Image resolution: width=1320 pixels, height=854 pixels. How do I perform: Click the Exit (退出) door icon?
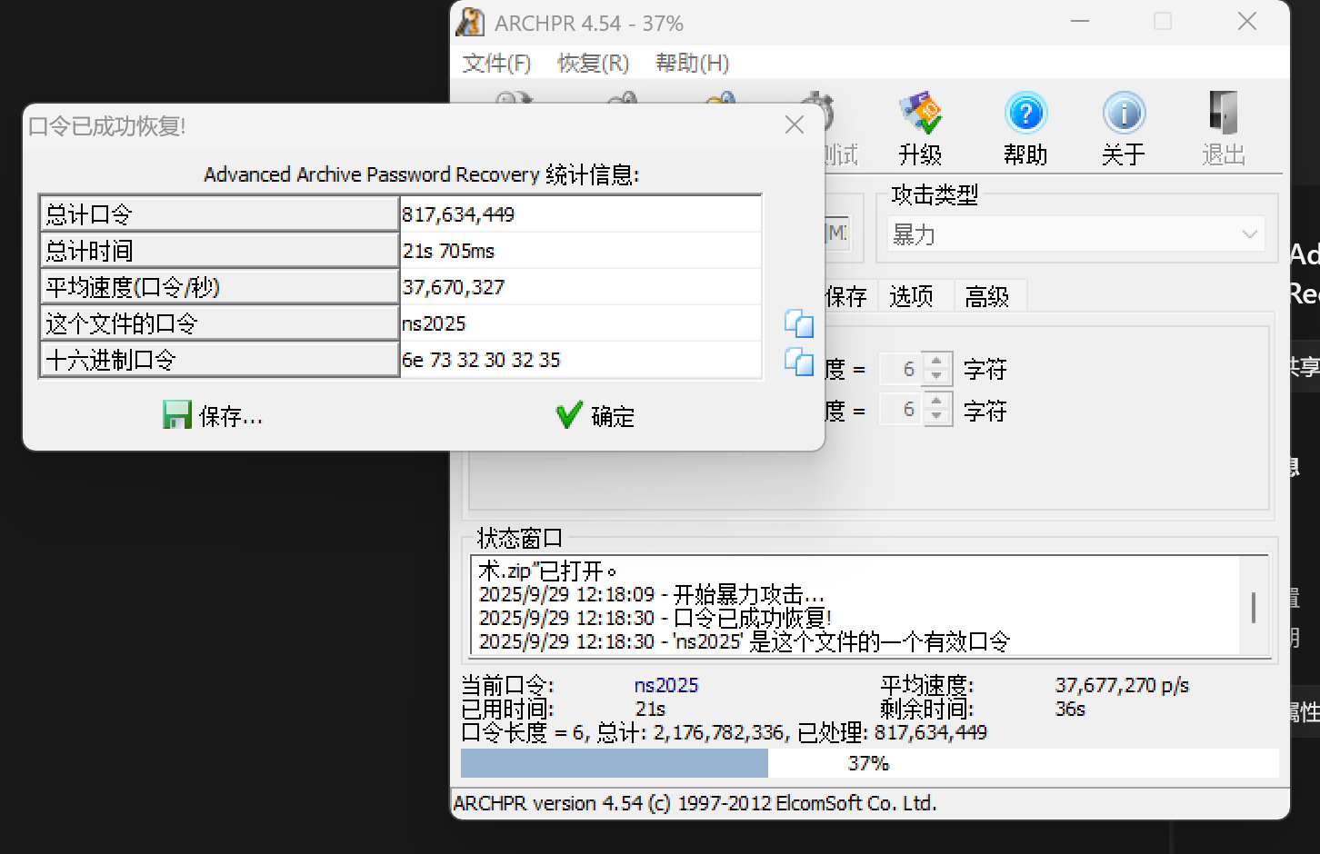[1223, 114]
